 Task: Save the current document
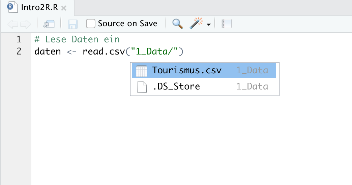pyautogui.click(x=72, y=24)
